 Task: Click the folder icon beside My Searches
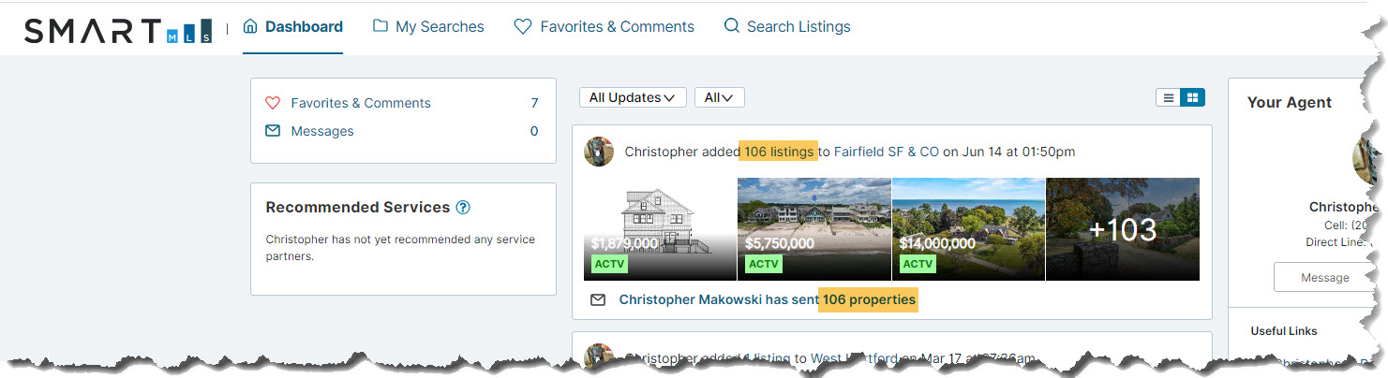click(380, 26)
